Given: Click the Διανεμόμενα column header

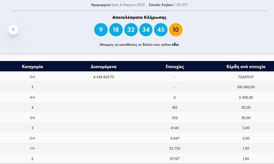Looking at the screenshot, I should click(x=104, y=67).
